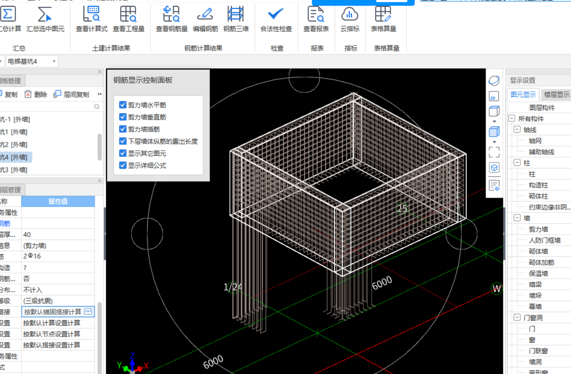
Task: Collapse the 所有构件 tree node
Action: click(512, 119)
